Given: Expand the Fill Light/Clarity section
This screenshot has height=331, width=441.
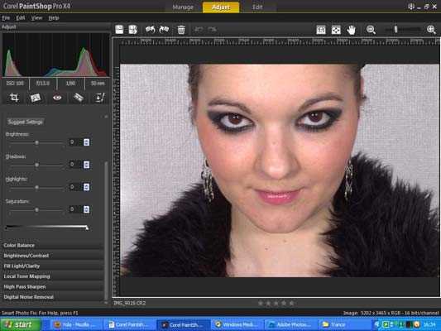Looking at the screenshot, I should tap(53, 266).
